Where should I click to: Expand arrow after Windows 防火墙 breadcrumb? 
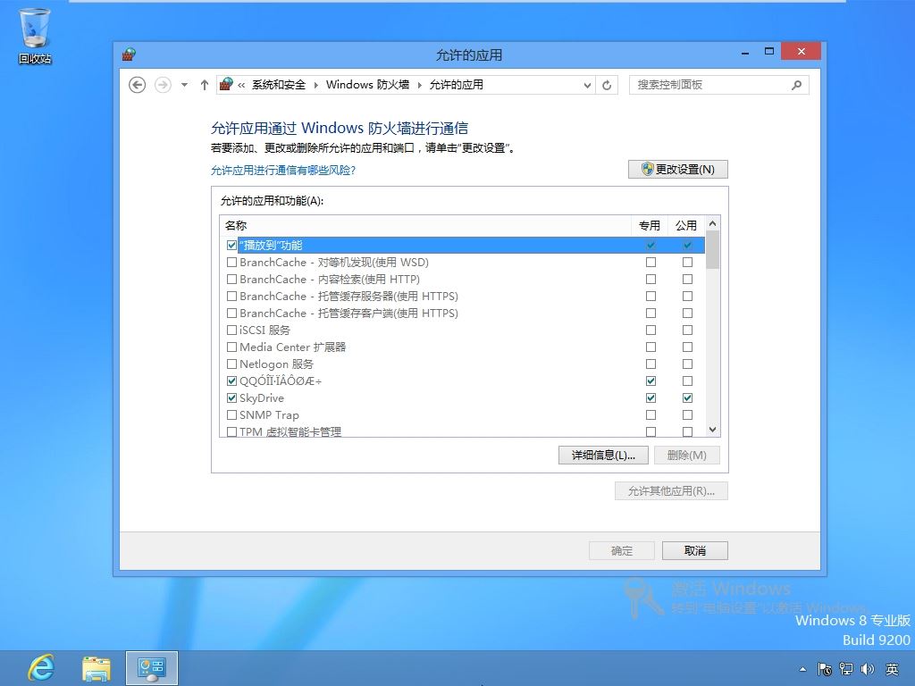[x=419, y=85]
